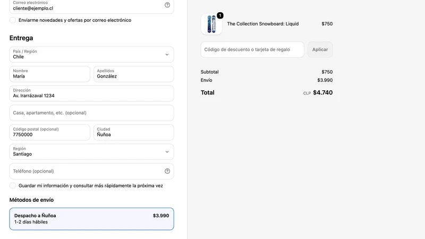Click the Subtotal label in the order summary
This screenshot has width=425, height=239.
209,72
